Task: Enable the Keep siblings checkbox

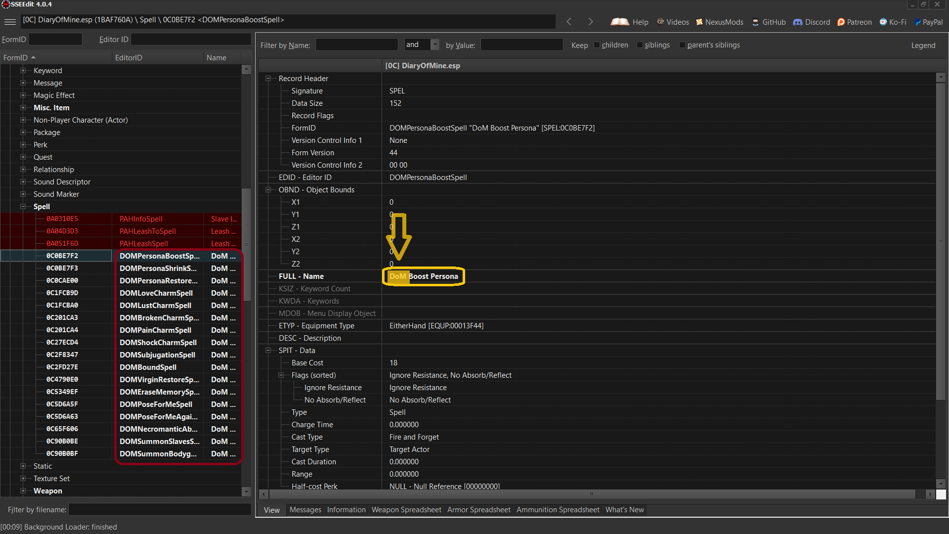Action: point(640,45)
